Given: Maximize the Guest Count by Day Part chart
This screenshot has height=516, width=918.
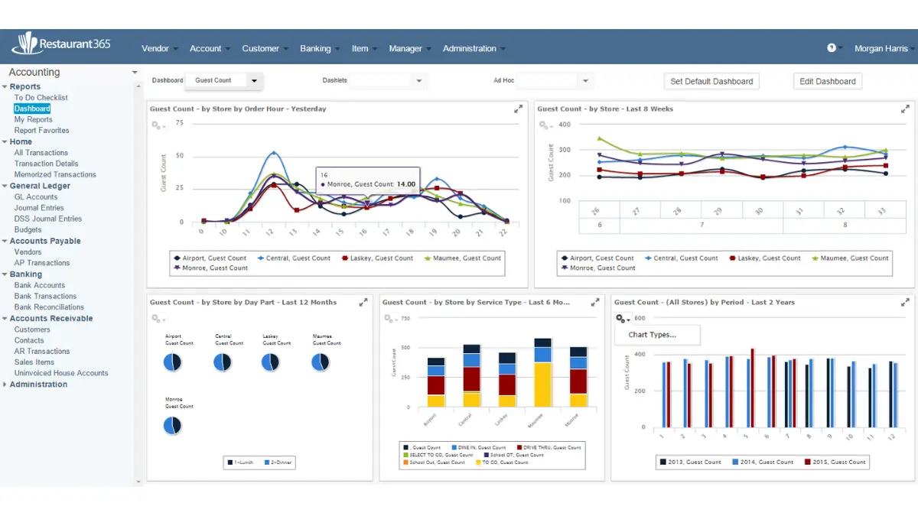Looking at the screenshot, I should point(363,303).
